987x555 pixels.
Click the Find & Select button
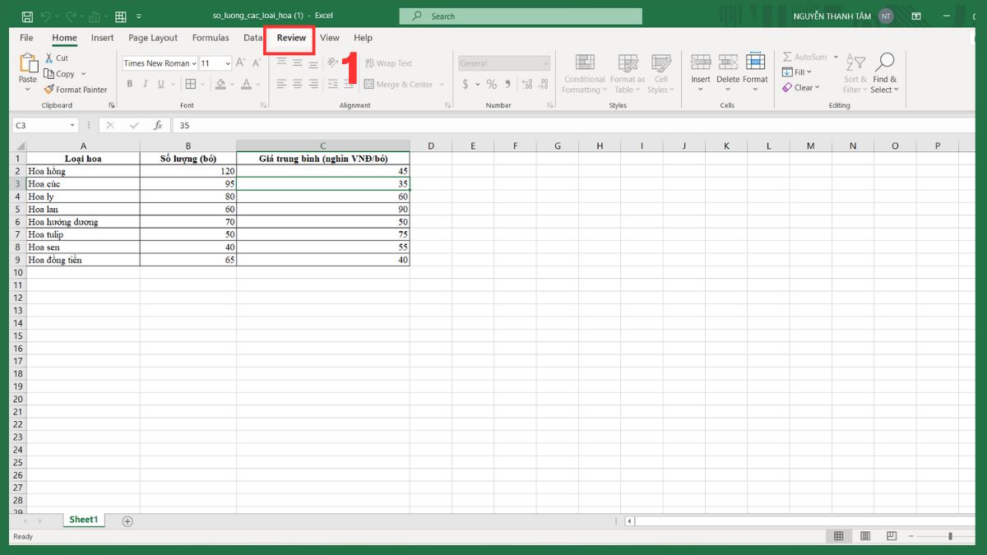click(885, 73)
